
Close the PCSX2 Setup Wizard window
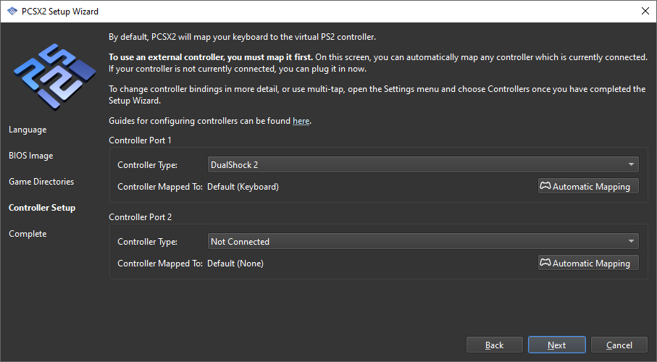(x=645, y=12)
